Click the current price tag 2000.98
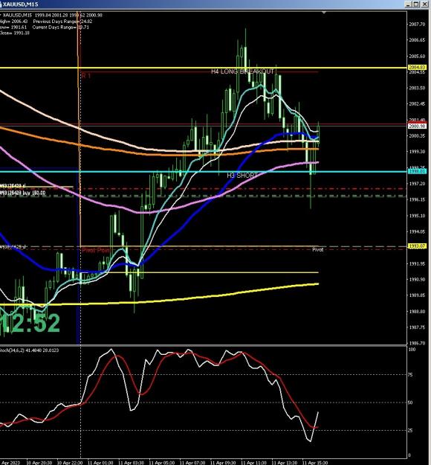431x465 pixels. (417, 126)
